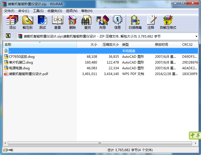Show archive 信息 (Info) icon

pos(118,22)
